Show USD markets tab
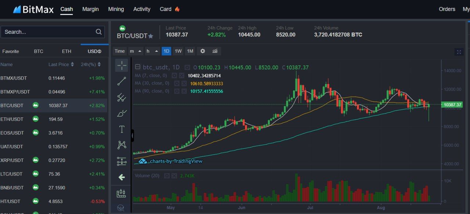This screenshot has height=214, width=470. 94,51
